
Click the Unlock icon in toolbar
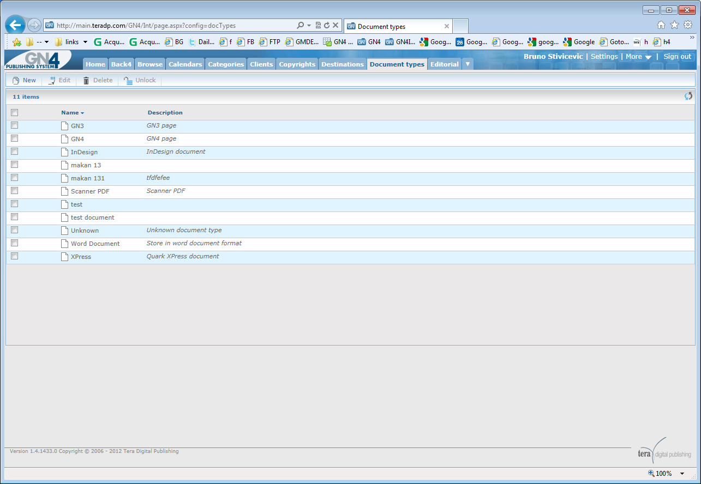[x=128, y=81]
